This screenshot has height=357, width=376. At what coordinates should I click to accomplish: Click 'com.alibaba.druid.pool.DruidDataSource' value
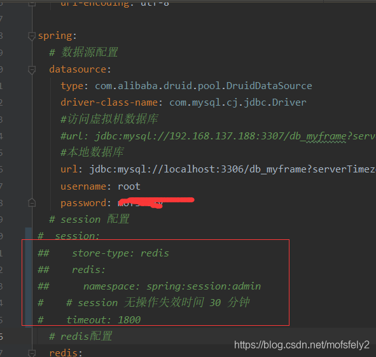204,86
